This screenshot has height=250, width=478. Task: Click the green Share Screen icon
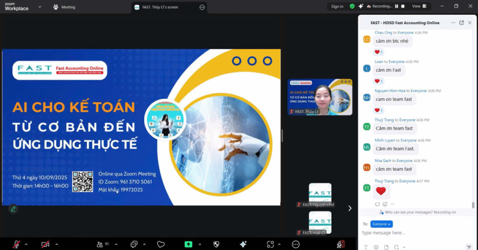click(188, 244)
